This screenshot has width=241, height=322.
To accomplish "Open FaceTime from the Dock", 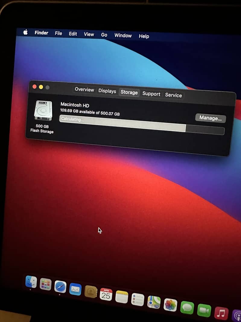I will pyautogui.click(x=204, y=311).
